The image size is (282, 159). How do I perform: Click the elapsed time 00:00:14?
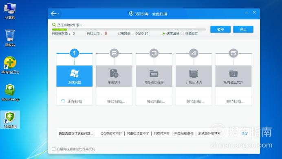click(x=142, y=34)
